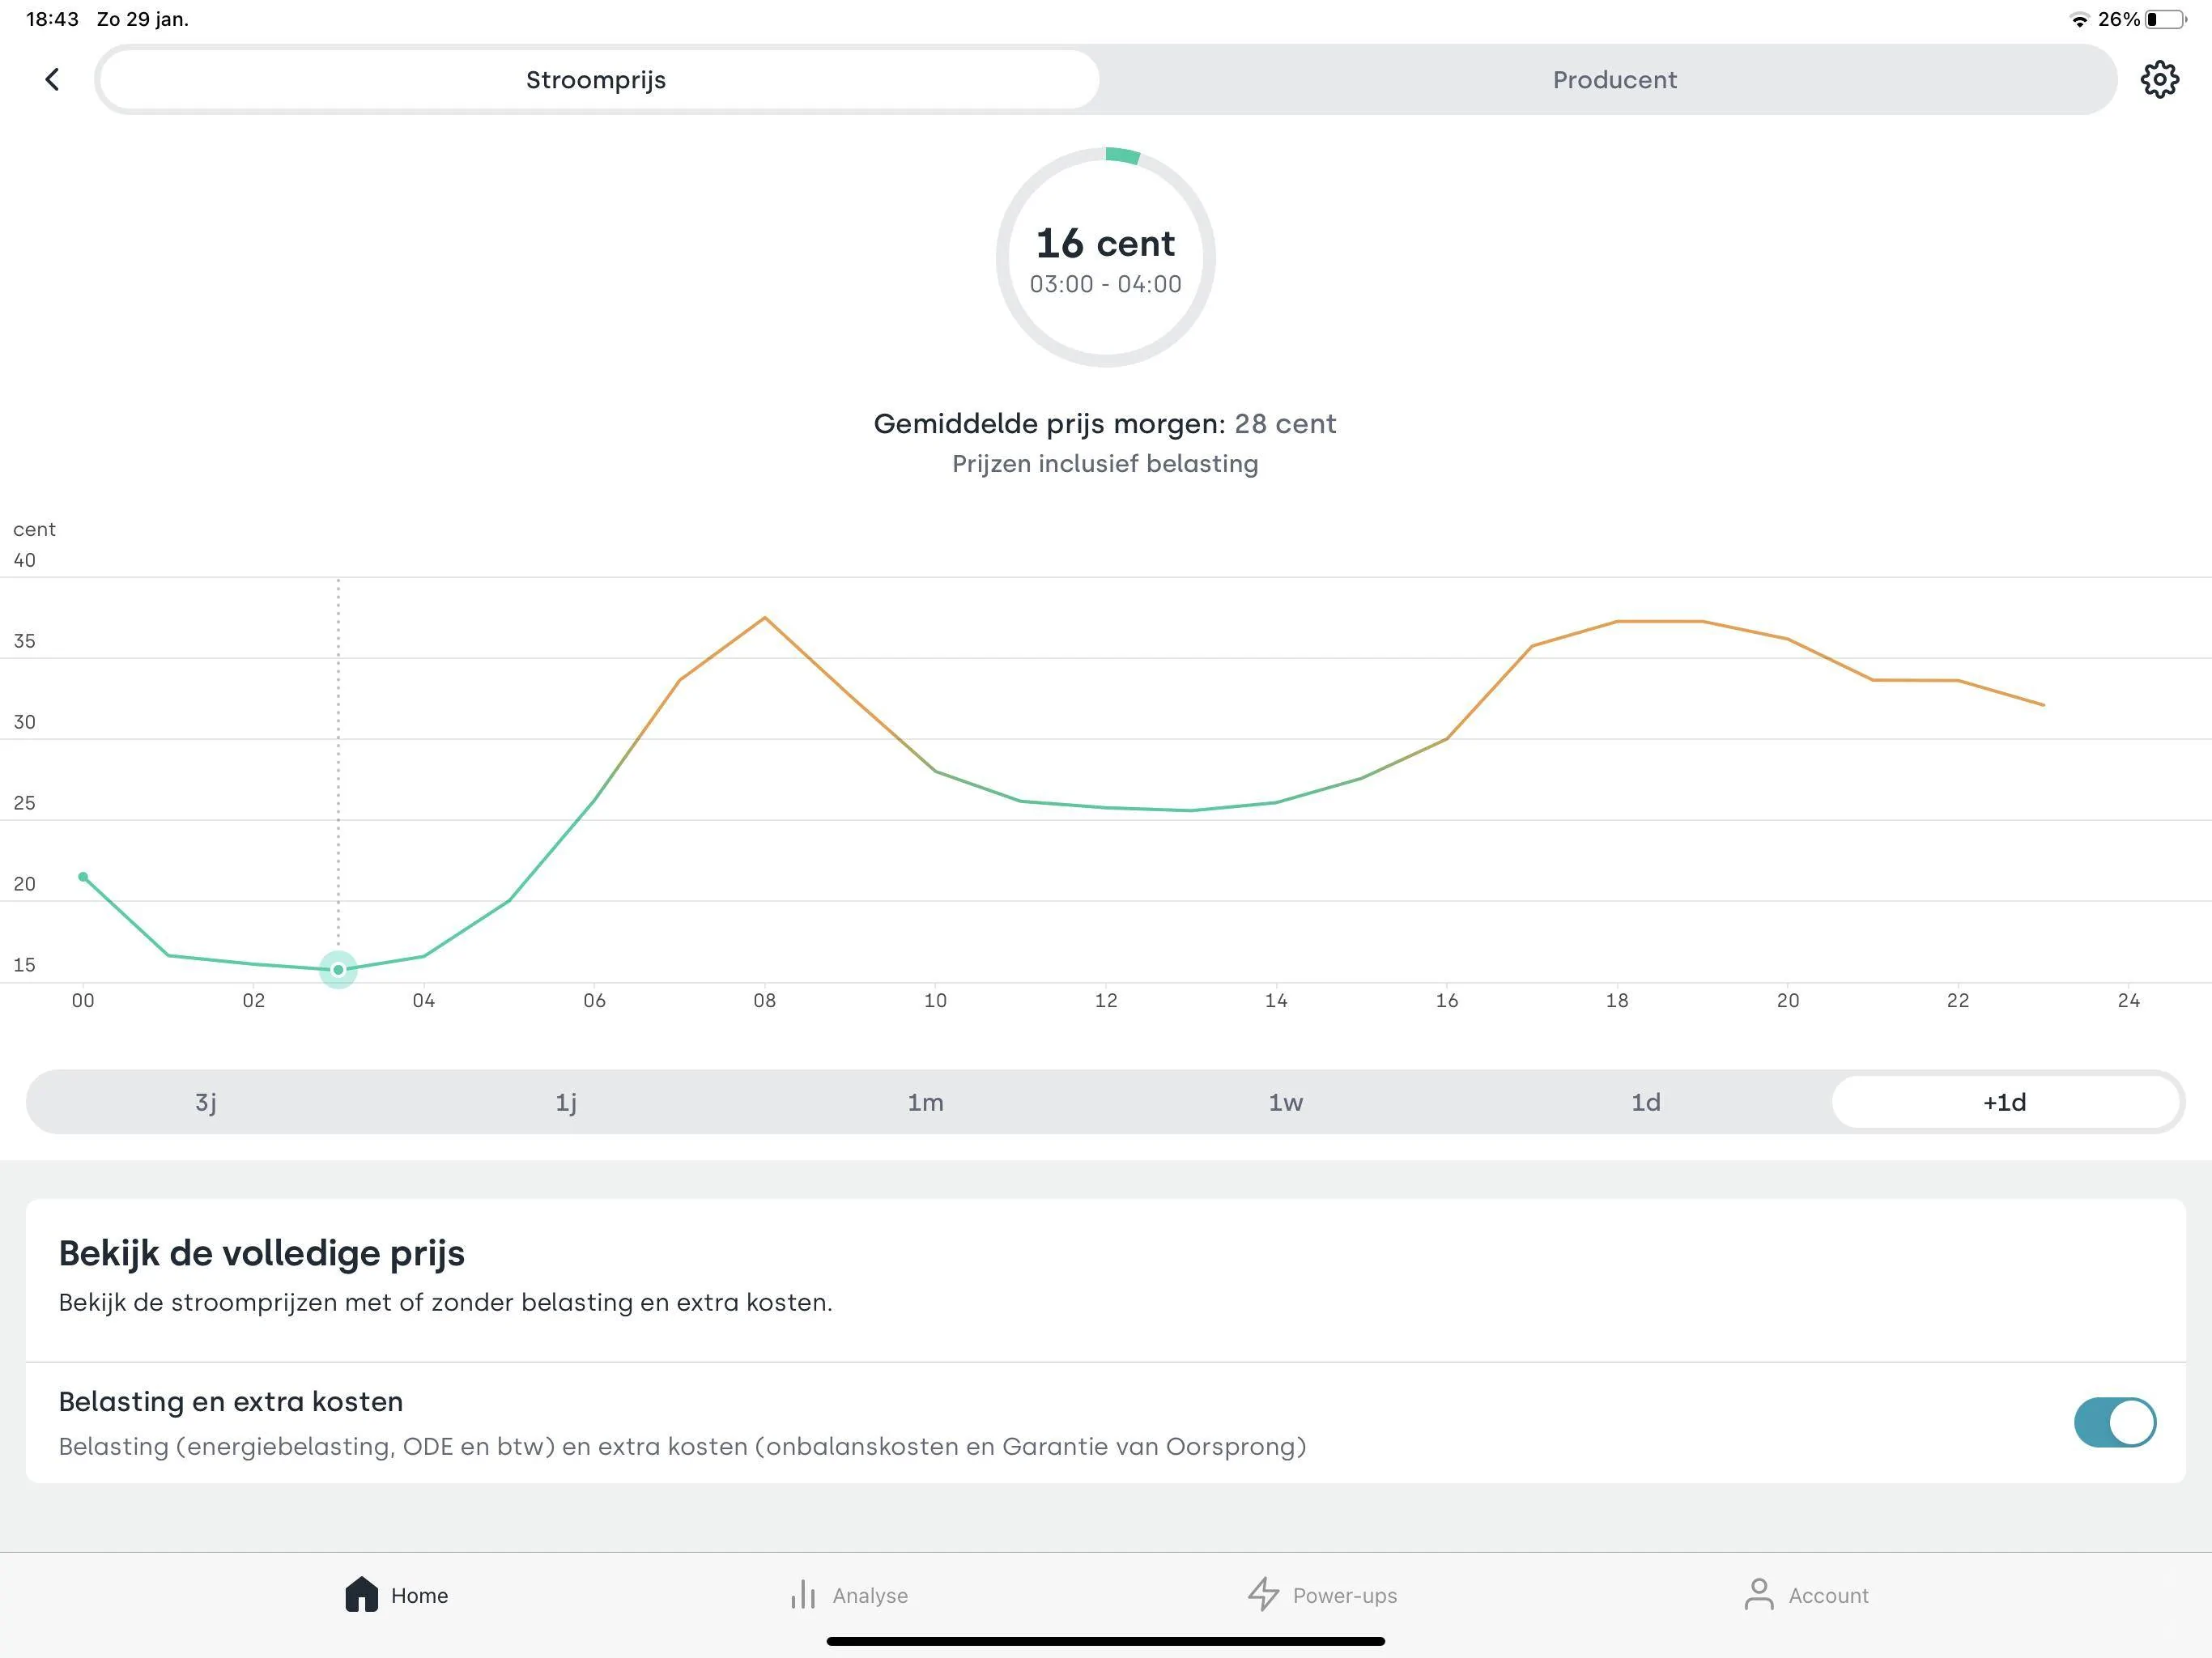Screen dimensions: 2212x1658
Task: Select the 1w time range
Action: [1285, 1102]
